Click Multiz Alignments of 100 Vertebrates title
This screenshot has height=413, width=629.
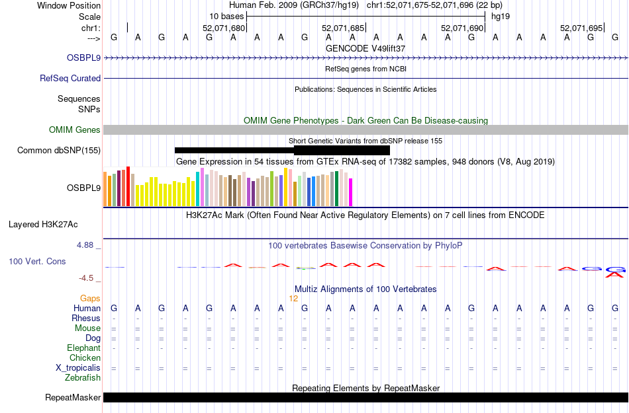pos(365,289)
